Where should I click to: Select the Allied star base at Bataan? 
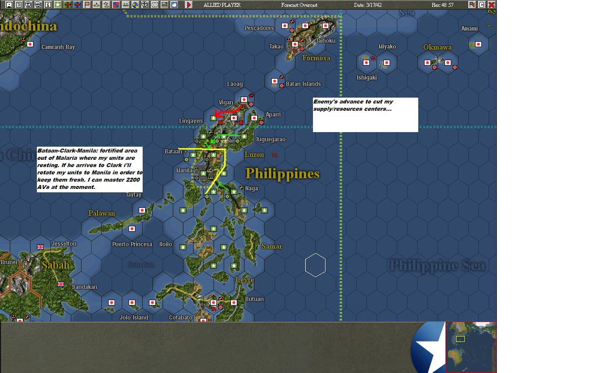click(x=193, y=155)
